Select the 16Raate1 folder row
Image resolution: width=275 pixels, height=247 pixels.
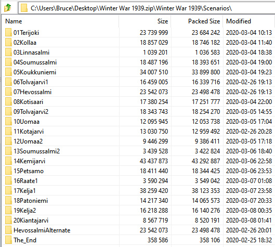click(138, 180)
